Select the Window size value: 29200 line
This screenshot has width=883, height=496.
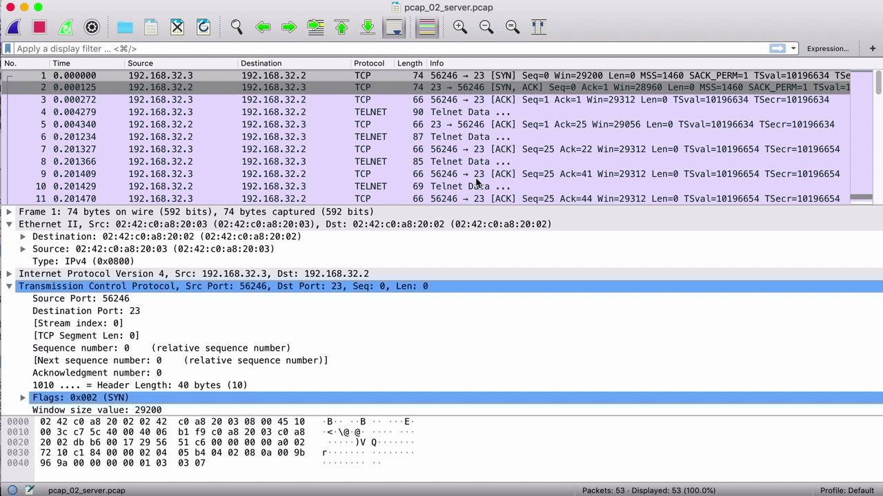click(97, 410)
